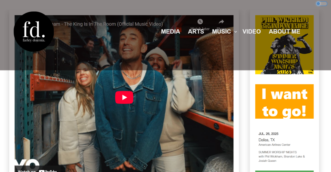Open the ARTS menu item
The height and width of the screenshot is (172, 331).
(x=196, y=31)
